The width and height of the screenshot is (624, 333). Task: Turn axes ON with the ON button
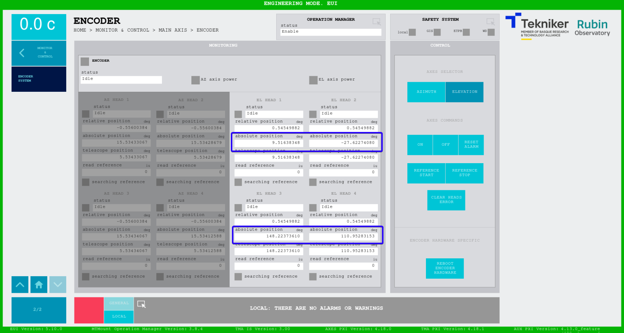(420, 145)
